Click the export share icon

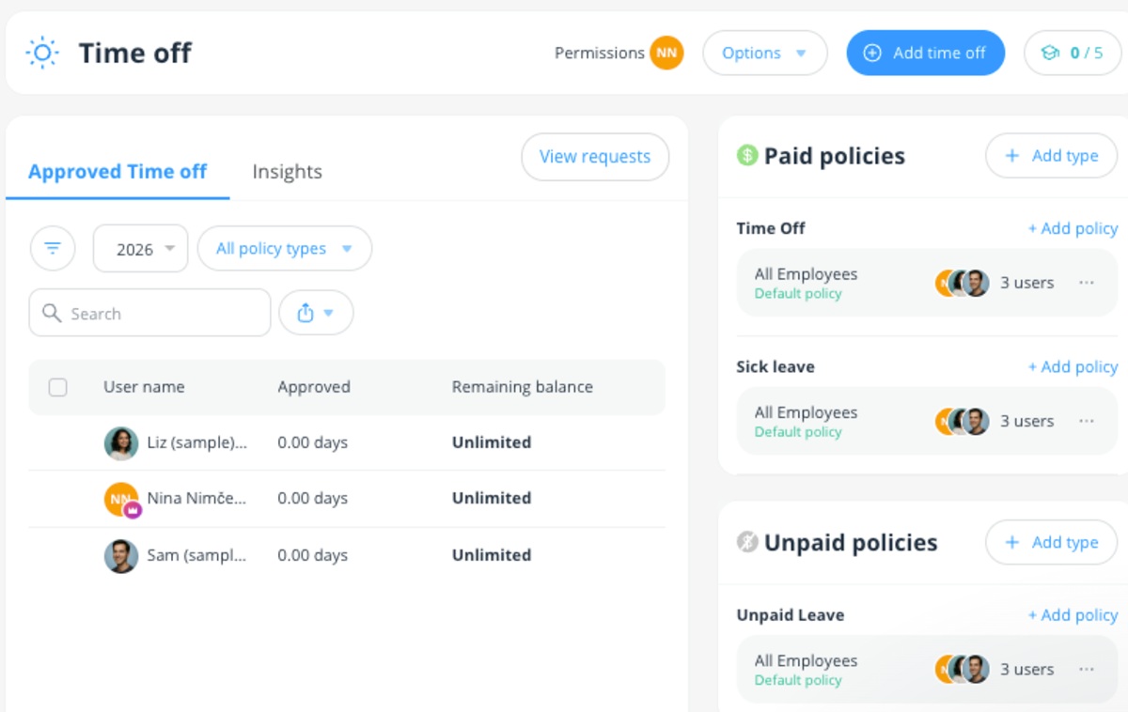[x=316, y=313]
